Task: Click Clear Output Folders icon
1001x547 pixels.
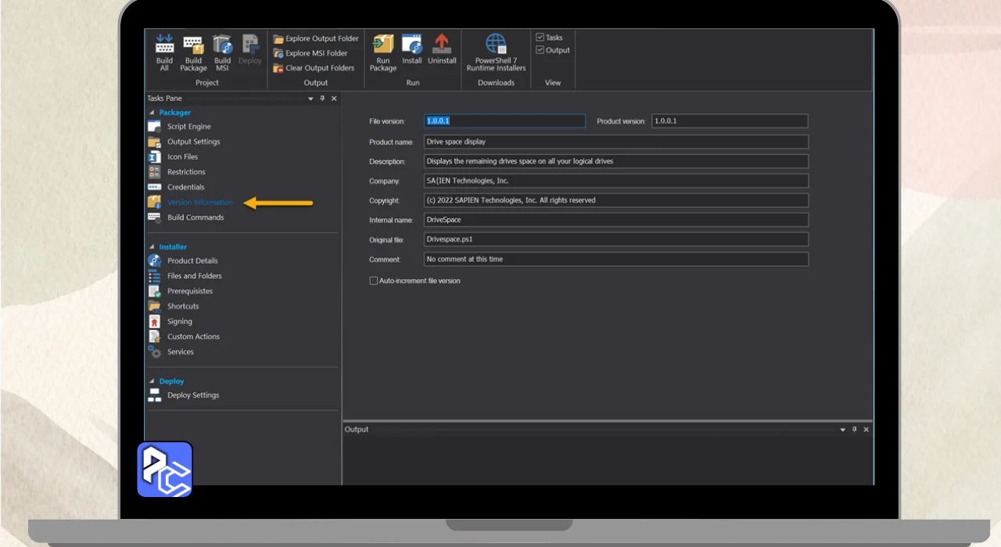Action: [x=278, y=68]
